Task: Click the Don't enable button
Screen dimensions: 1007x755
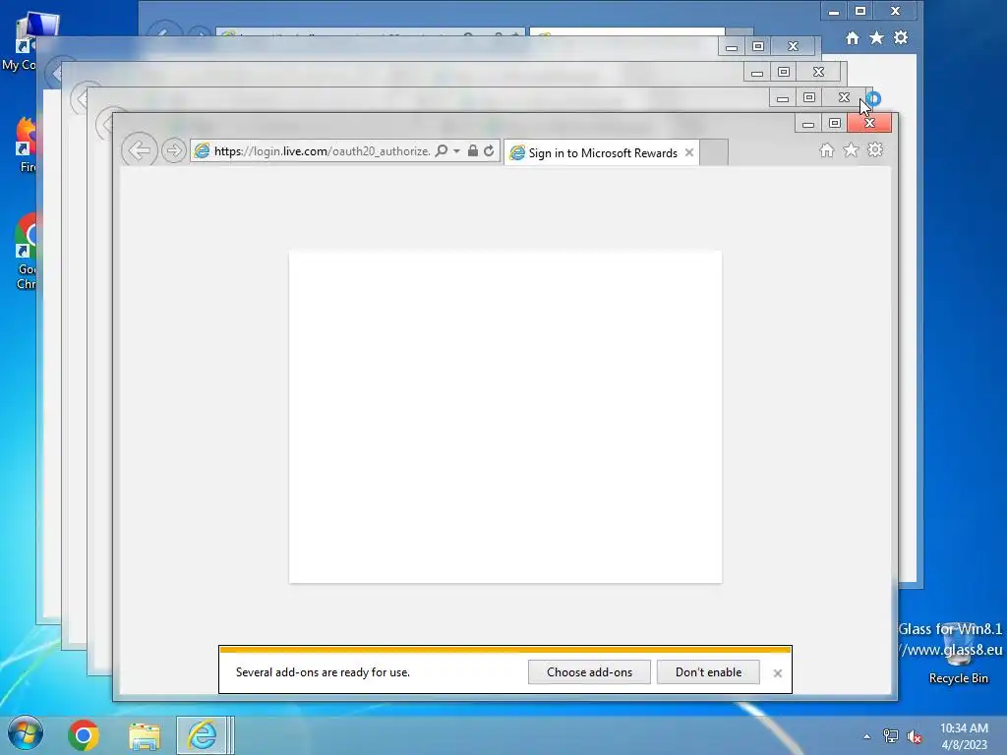Action: (708, 672)
